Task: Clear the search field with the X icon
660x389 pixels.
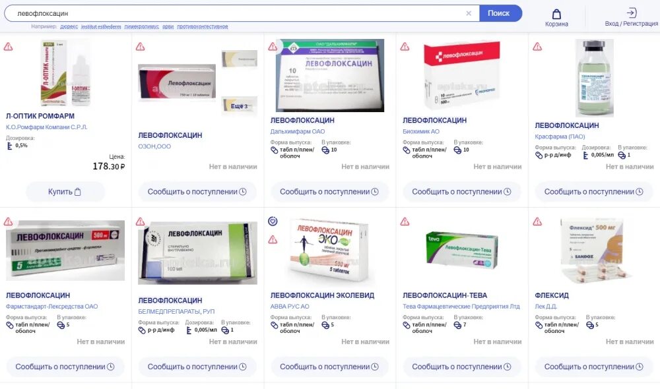Action: [x=469, y=13]
